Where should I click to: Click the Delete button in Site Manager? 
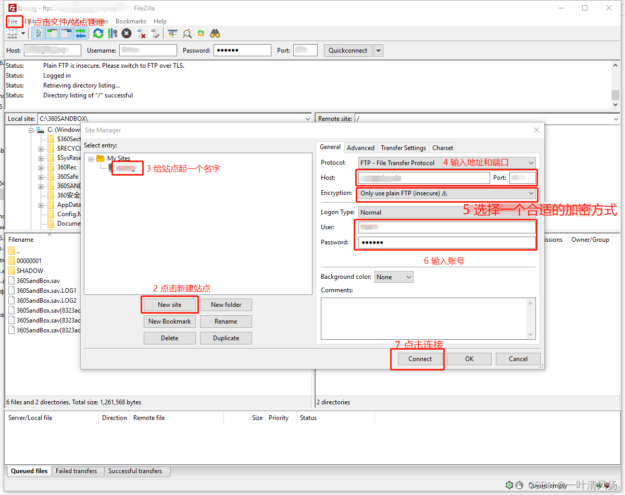tap(170, 338)
